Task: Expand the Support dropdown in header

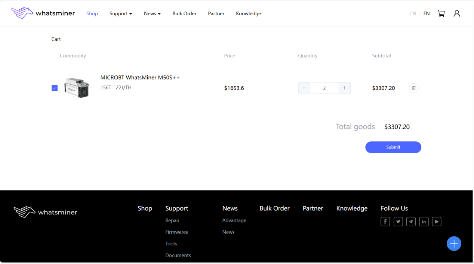Action: click(121, 13)
